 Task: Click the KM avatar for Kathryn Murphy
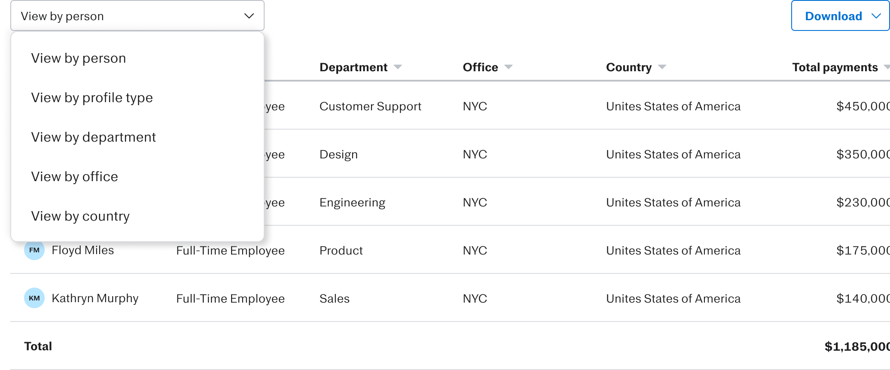click(34, 298)
